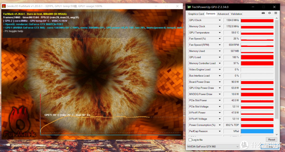The image size is (285, 152).
Task: Open the Advanced tab
Action: (223, 14)
